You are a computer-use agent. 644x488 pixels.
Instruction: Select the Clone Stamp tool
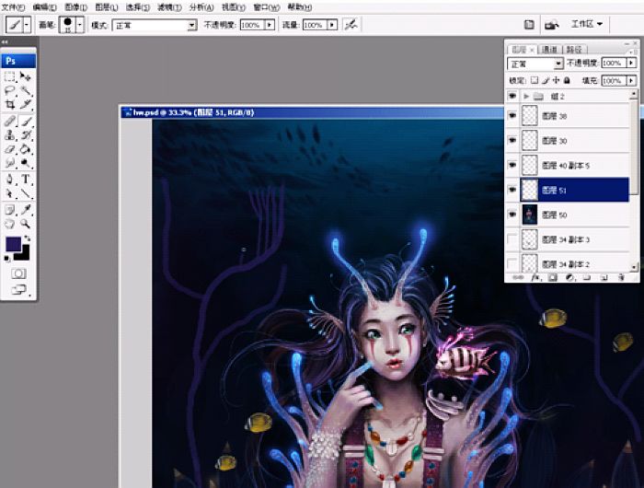coord(10,135)
